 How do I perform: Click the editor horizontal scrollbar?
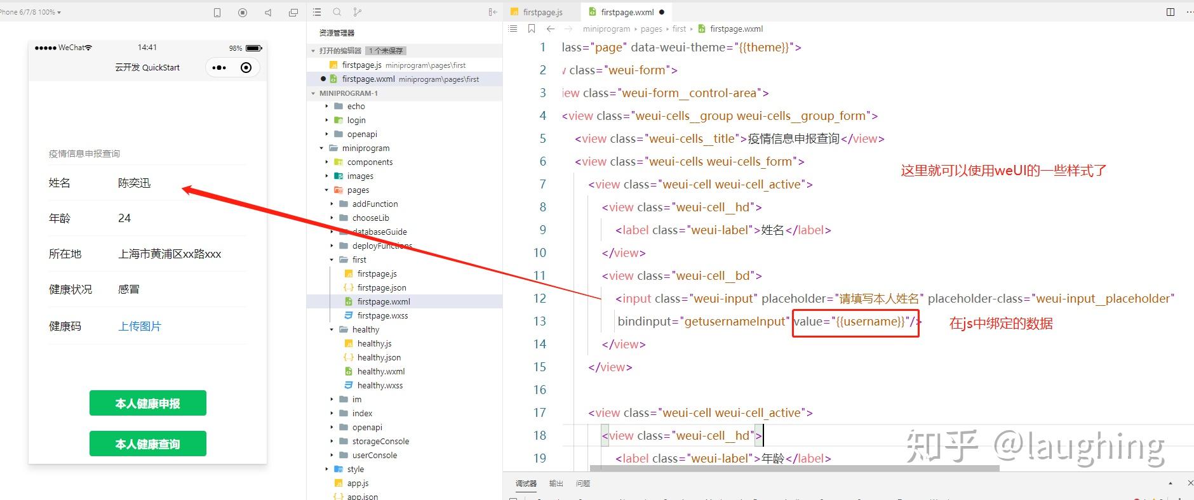(794, 468)
